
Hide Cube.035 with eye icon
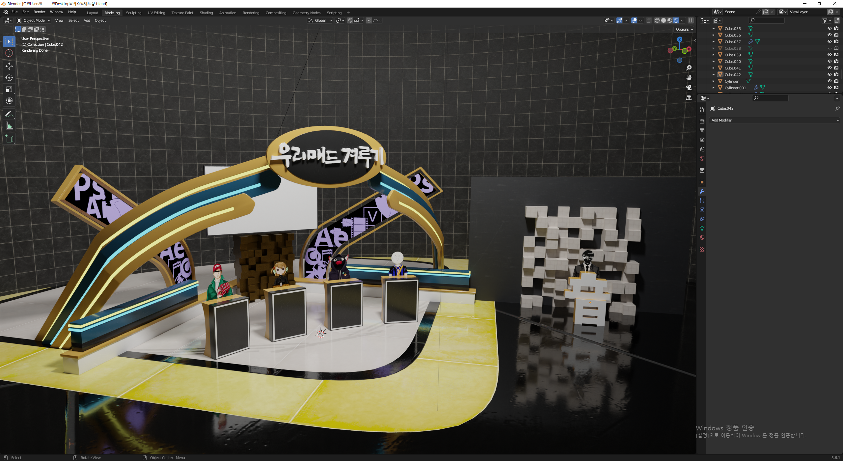click(x=829, y=29)
